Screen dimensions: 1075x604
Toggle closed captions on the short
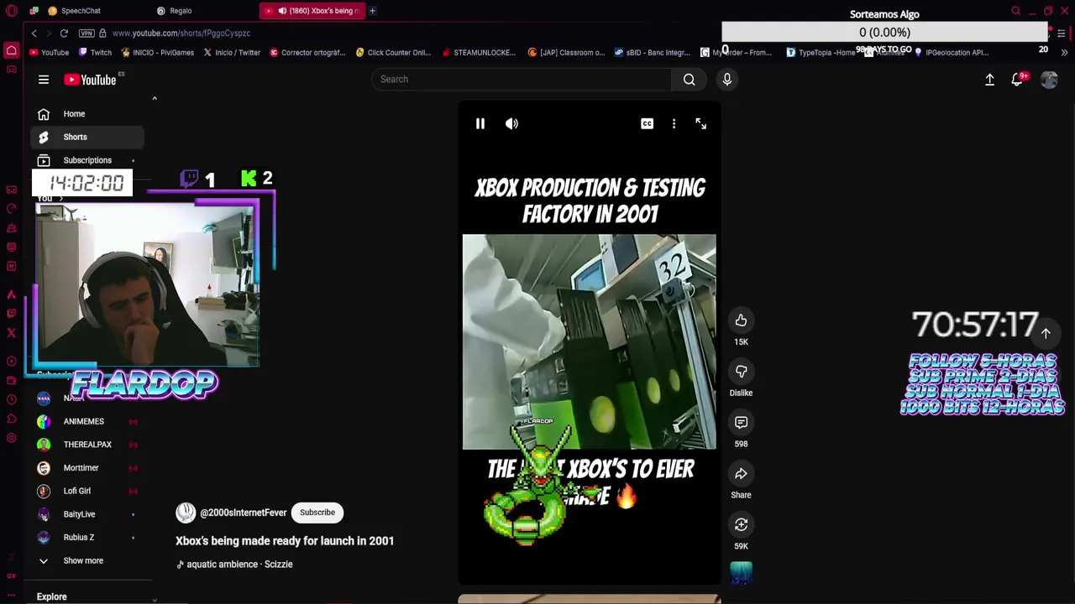pos(647,123)
